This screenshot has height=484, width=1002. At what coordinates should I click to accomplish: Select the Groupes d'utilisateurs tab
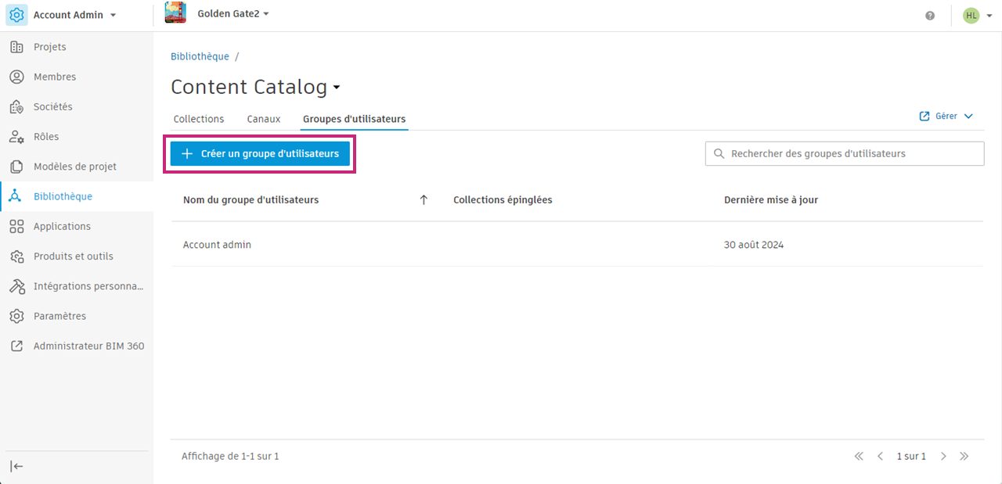(355, 119)
